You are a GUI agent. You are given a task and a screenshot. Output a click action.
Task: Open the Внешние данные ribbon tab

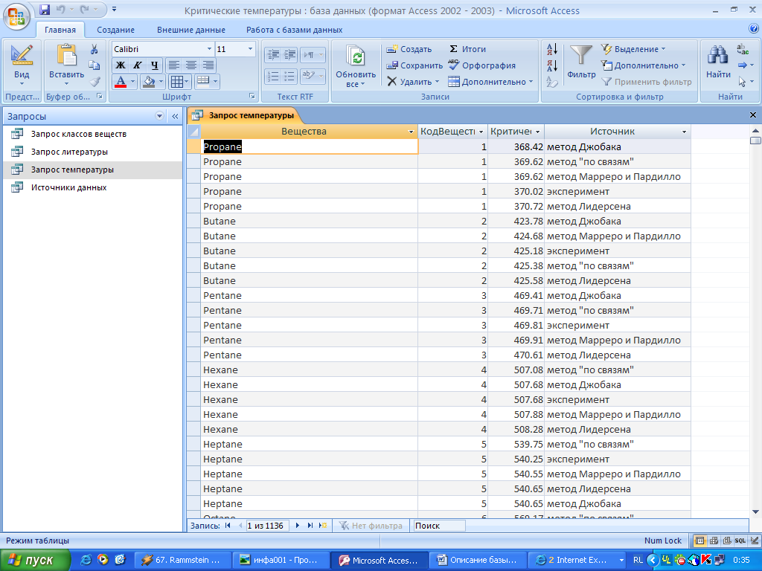(190, 30)
